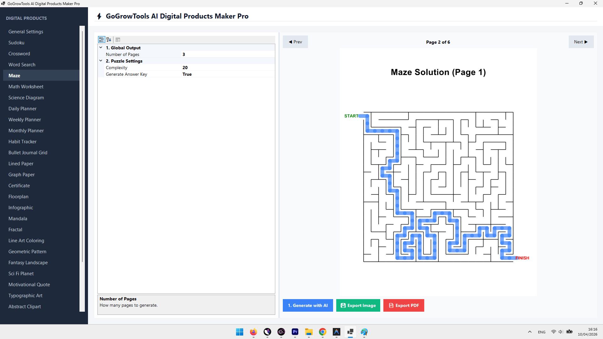This screenshot has width=603, height=339.
Task: Select Mandala in sidebar
Action: point(41,218)
